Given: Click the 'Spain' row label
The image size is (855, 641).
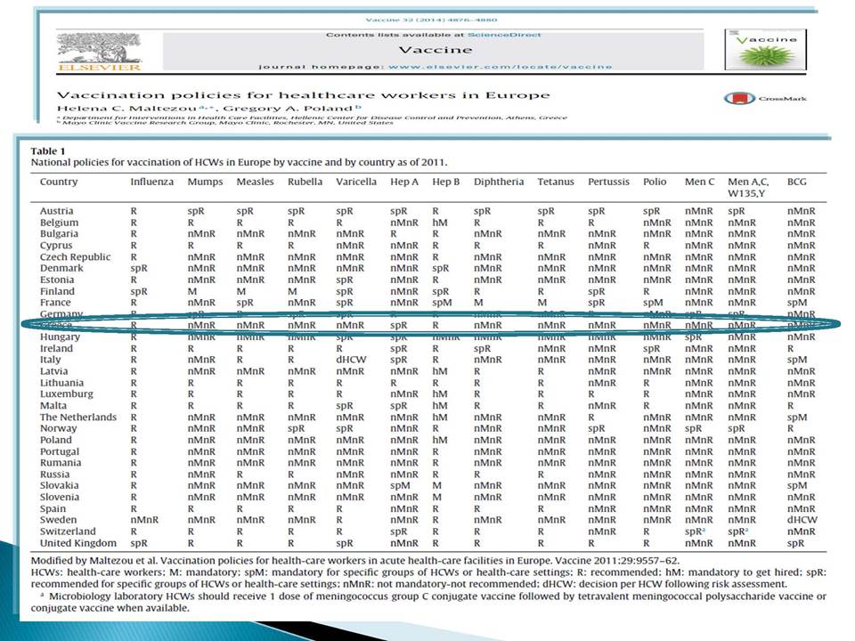Looking at the screenshot, I should [x=53, y=508].
